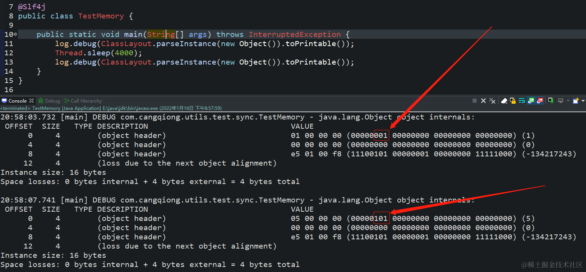Viewport: 586px width, 272px height.
Task: Click line number 15 in the gutter
Action: pyautogui.click(x=8, y=81)
